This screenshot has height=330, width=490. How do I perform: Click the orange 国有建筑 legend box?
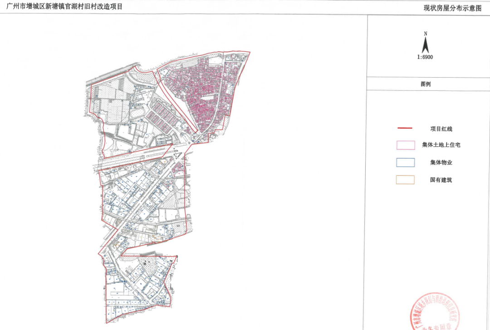click(x=405, y=180)
